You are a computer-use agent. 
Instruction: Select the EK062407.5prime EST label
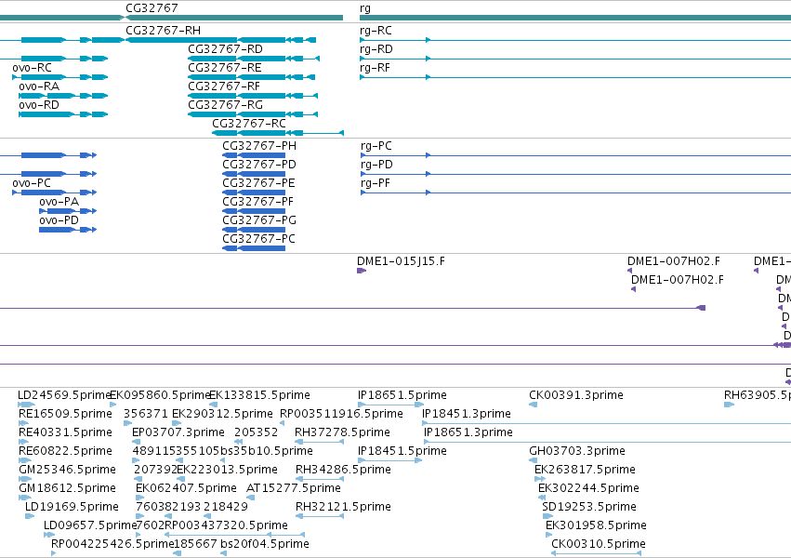pyautogui.click(x=186, y=488)
